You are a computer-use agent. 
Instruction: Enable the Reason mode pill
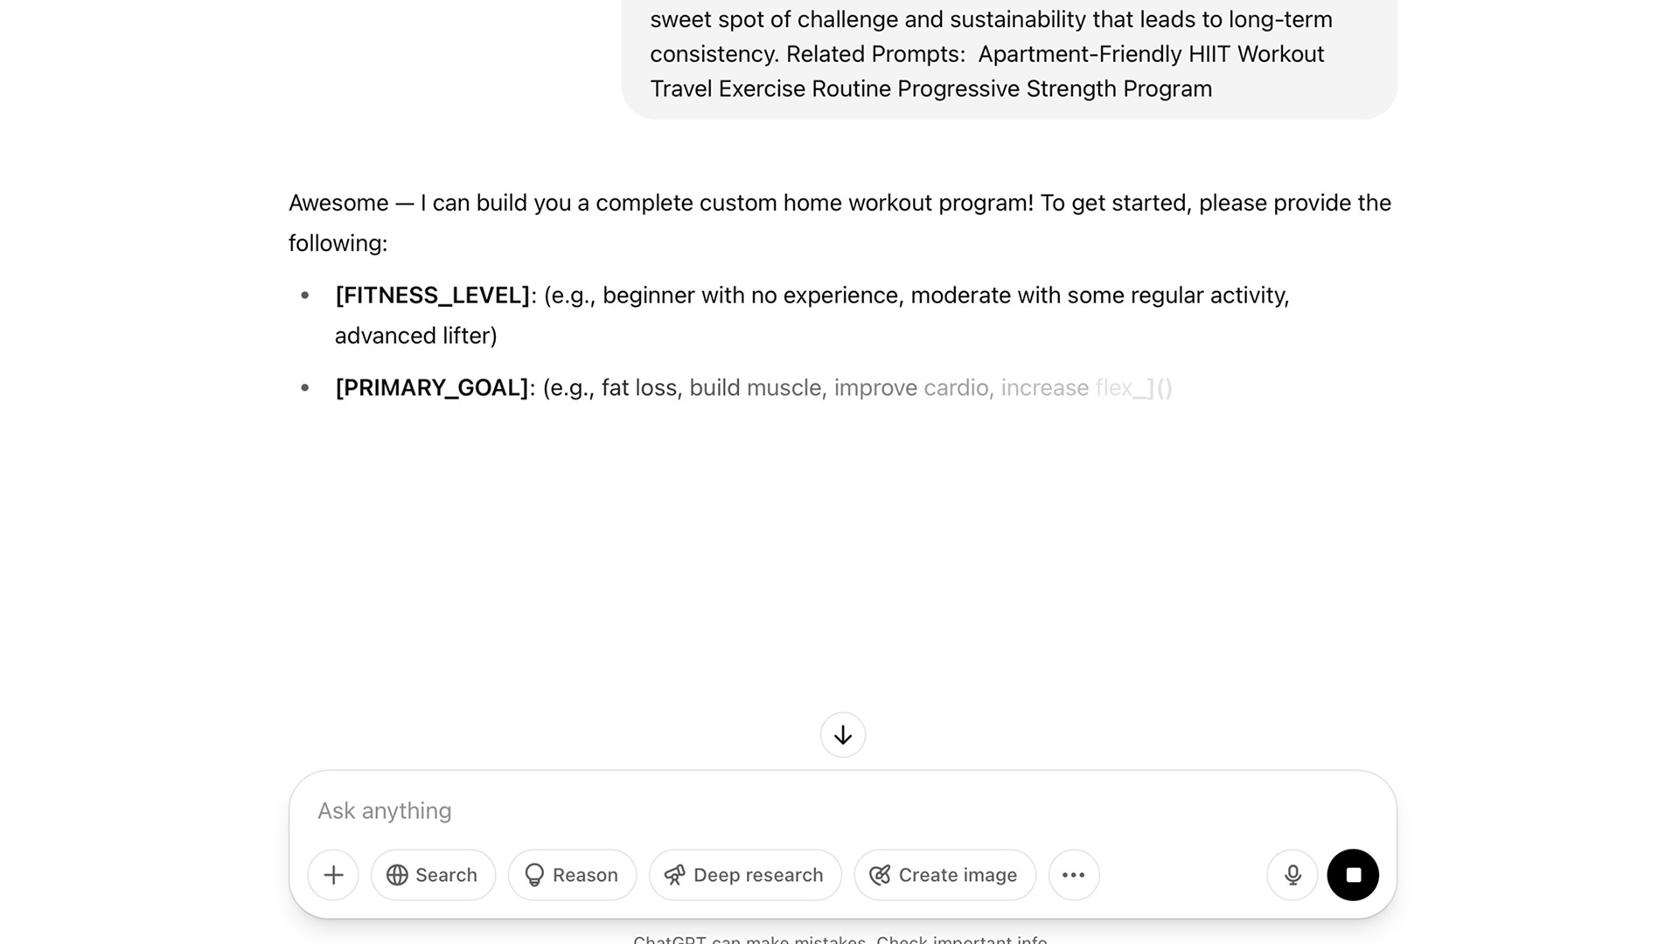point(572,875)
